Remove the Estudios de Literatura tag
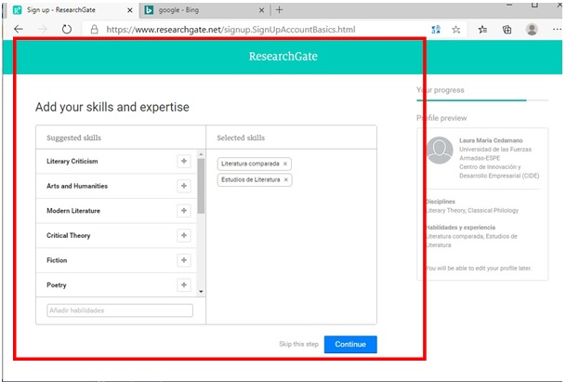The width and height of the screenshot is (566, 382). tap(285, 179)
